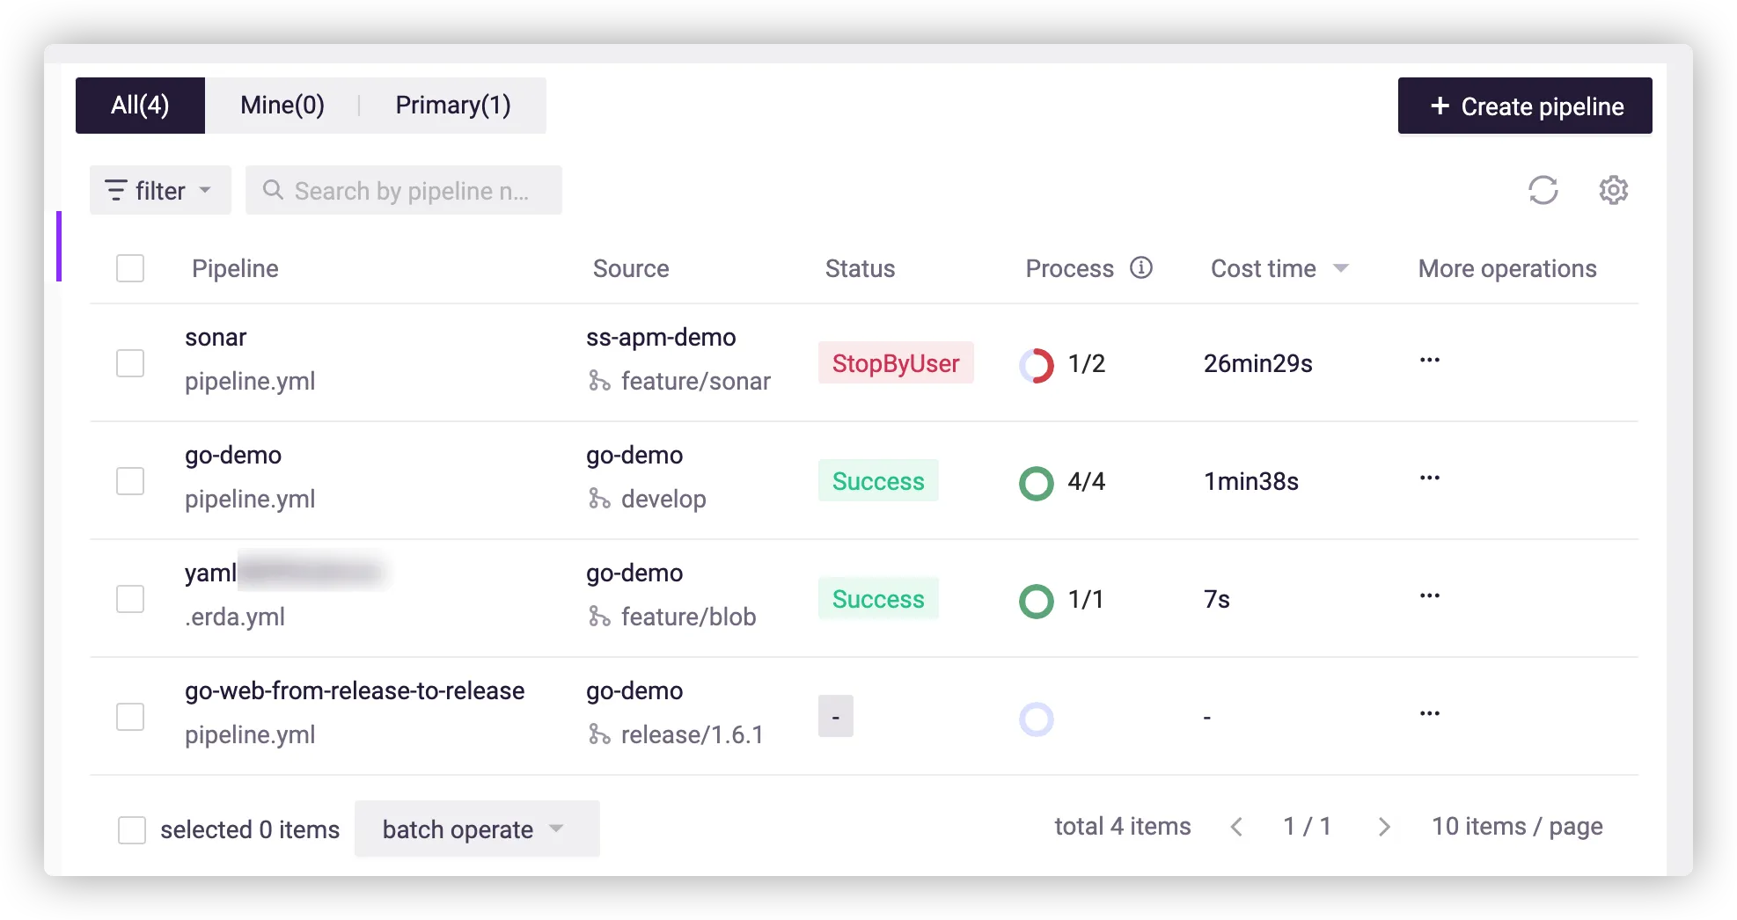Click the Create pipeline button
Screen dimensions: 1737x920
(1524, 106)
